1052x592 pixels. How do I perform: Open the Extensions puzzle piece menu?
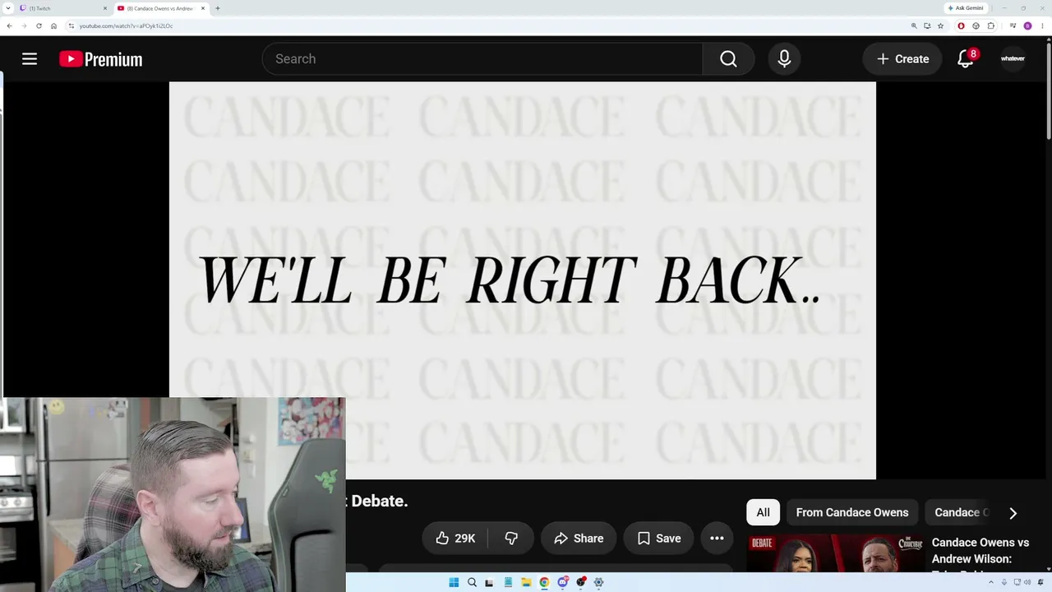pos(991,25)
